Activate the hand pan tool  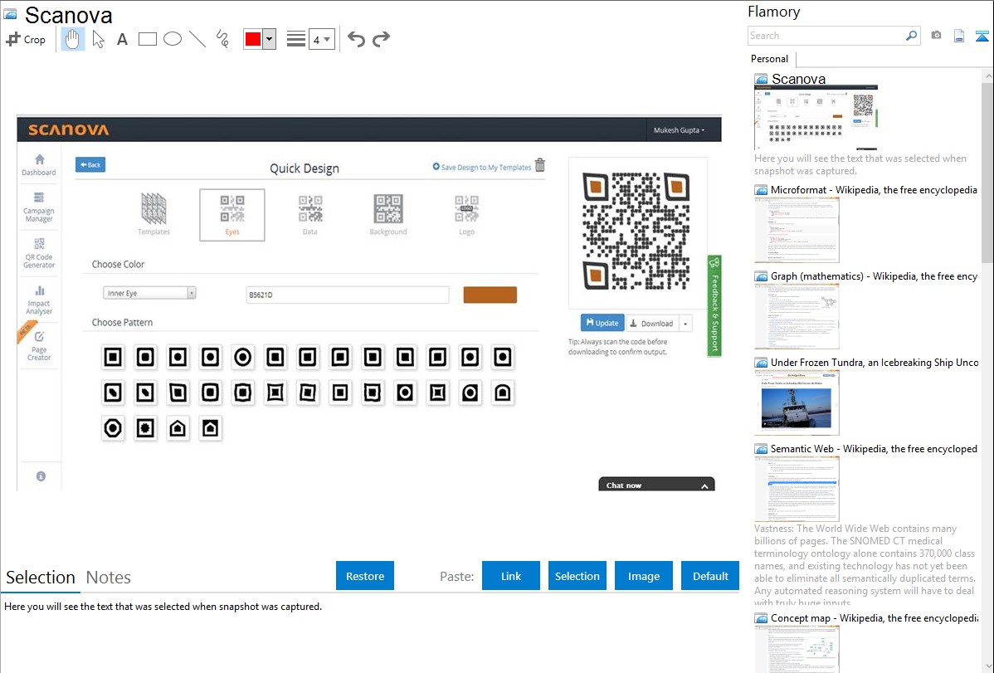click(x=73, y=39)
